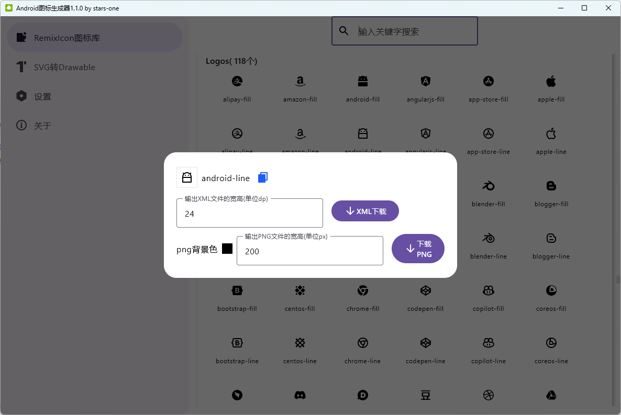
Task: Pick the codepen-line icon
Action: (x=425, y=343)
